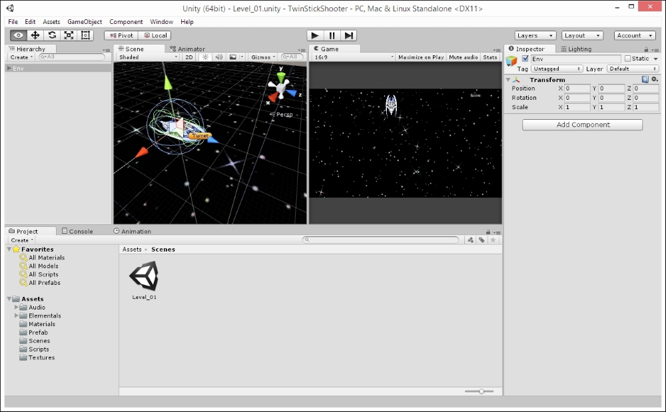Click the Add Component button
666x412 pixels.
pos(582,124)
